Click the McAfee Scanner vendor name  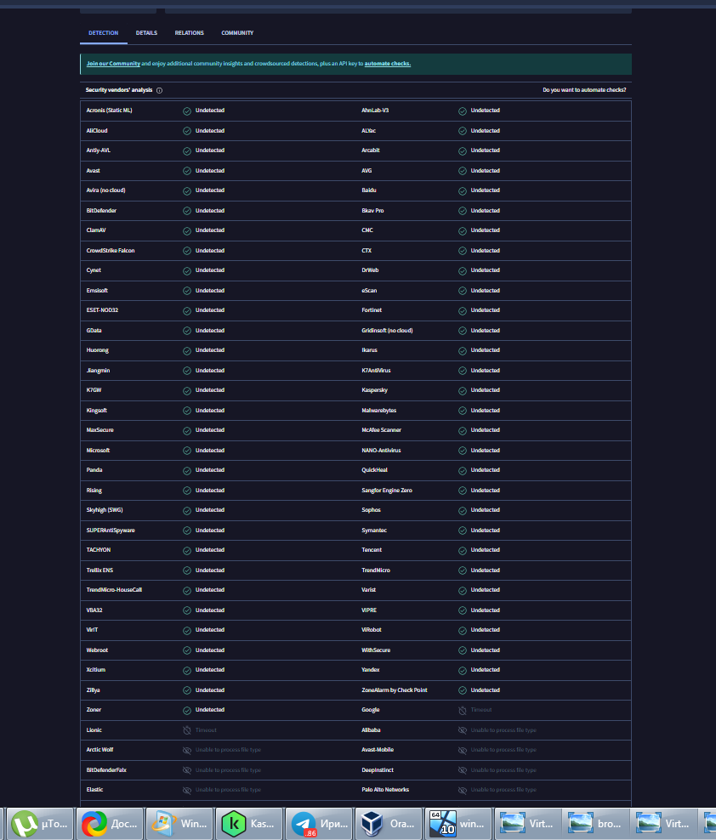pos(382,430)
